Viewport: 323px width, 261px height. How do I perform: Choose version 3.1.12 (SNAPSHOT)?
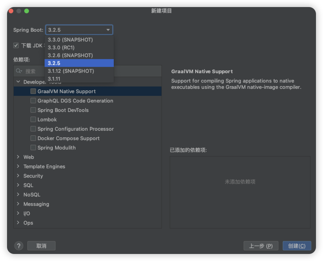coord(79,71)
